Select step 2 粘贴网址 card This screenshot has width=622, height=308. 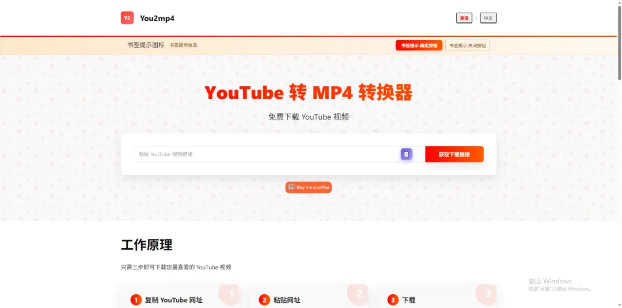(x=309, y=296)
